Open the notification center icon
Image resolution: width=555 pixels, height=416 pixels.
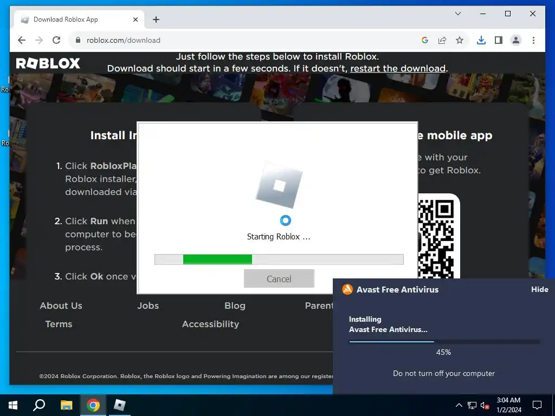pos(537,405)
